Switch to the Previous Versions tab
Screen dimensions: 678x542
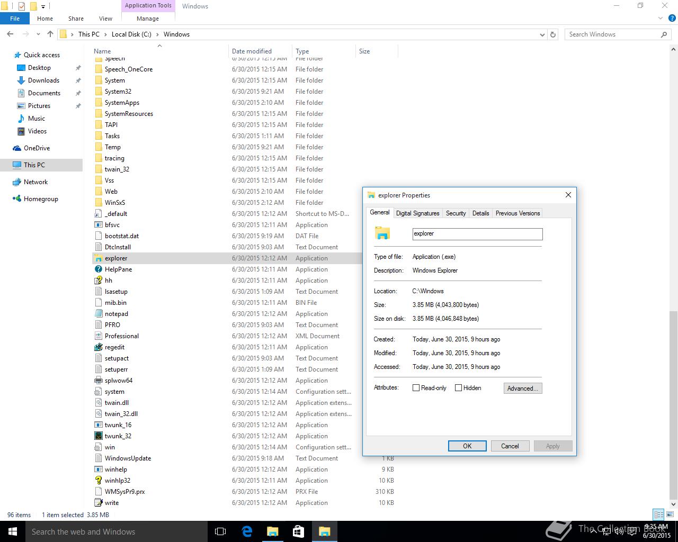518,213
